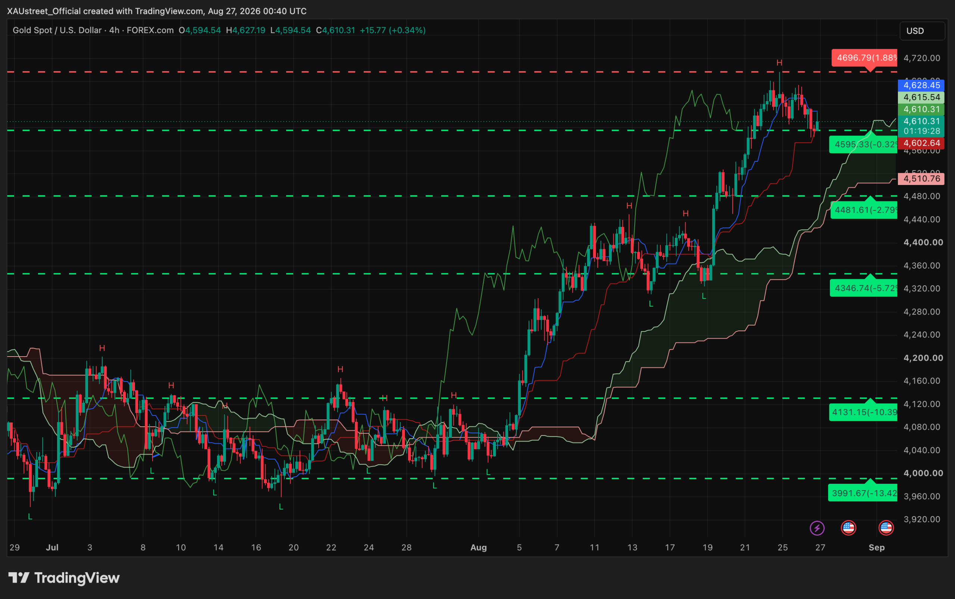Image resolution: width=955 pixels, height=599 pixels.
Task: Open the US flag economic event near Sep
Action: pyautogui.click(x=886, y=528)
